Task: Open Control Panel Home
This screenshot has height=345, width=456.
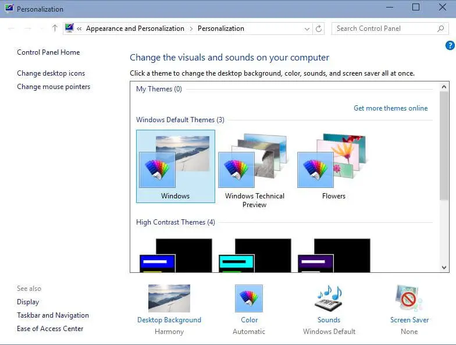Action: [48, 52]
